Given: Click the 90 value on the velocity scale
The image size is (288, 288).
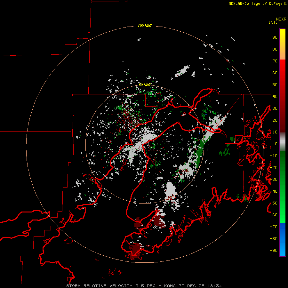Looking at the screenshot, I should 275,37.
